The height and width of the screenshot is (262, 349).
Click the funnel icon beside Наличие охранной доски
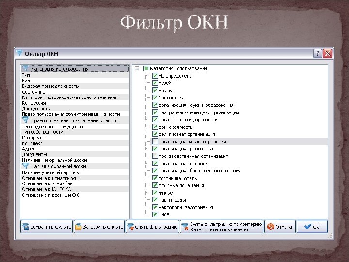click(25, 166)
